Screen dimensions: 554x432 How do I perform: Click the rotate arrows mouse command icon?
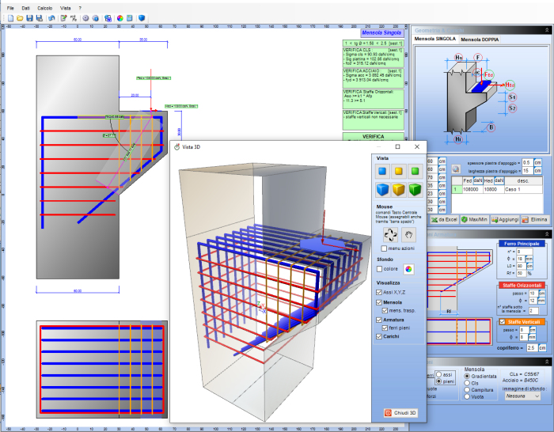[390, 234]
